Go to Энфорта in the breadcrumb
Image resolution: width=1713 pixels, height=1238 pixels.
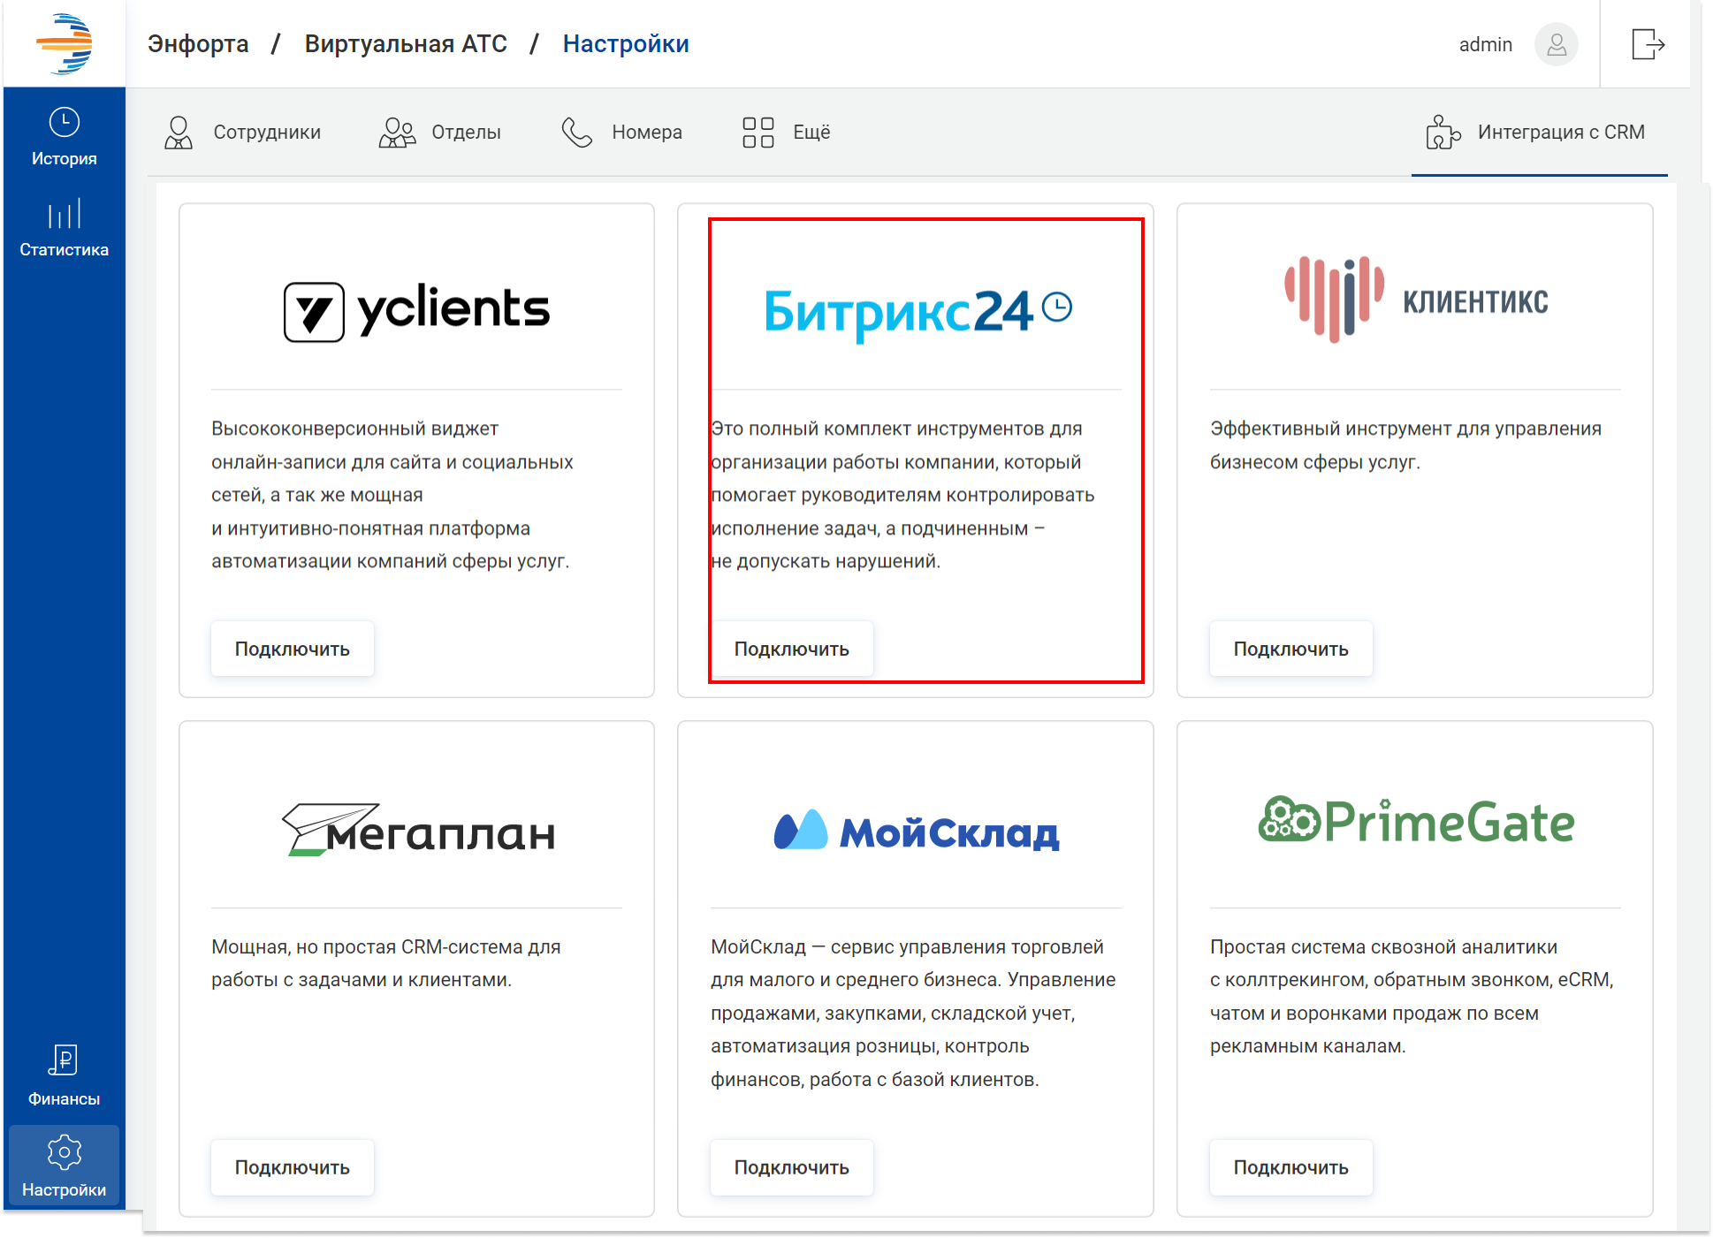(198, 44)
